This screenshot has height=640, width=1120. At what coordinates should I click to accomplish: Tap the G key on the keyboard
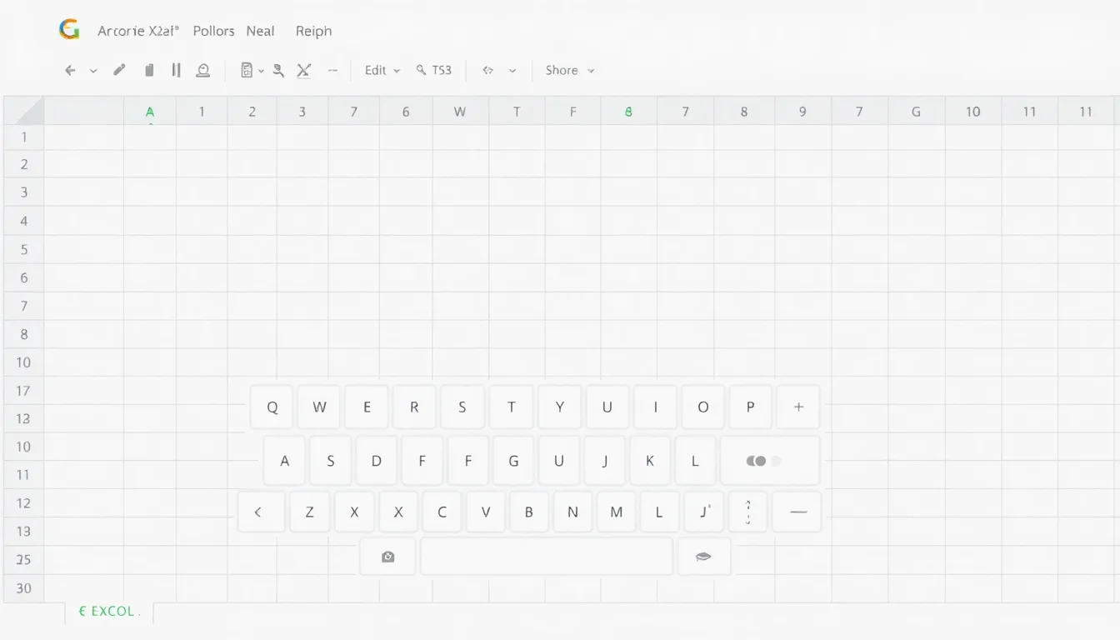pos(513,460)
